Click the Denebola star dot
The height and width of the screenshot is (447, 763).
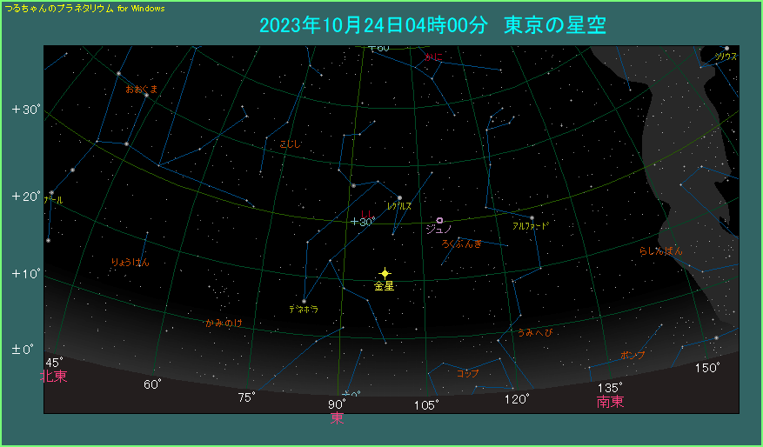pos(304,301)
